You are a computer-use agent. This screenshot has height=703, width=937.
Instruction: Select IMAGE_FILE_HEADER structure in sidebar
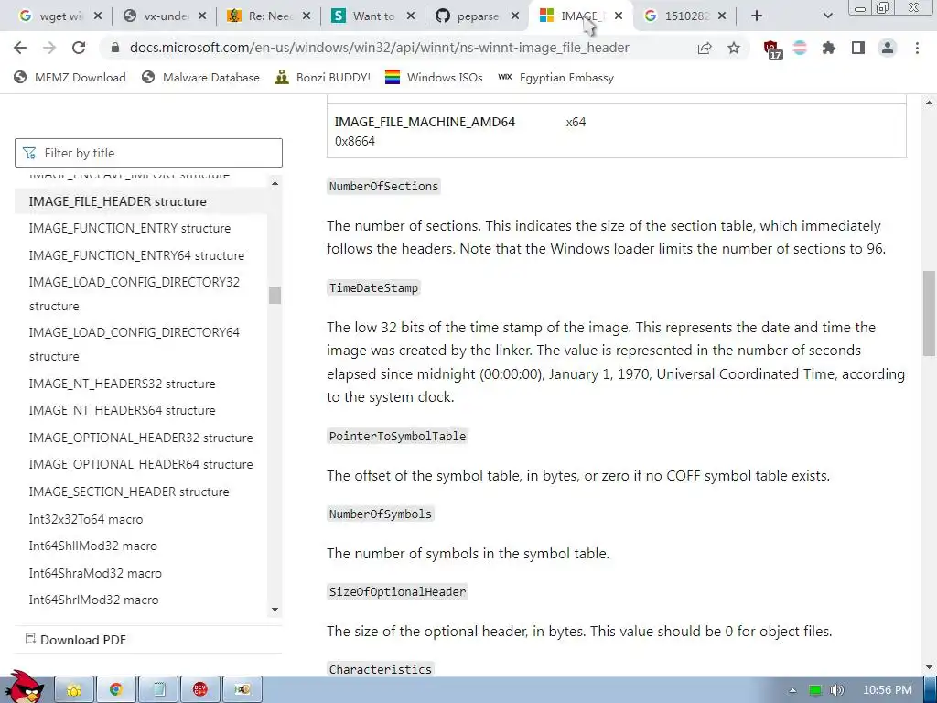[x=118, y=201]
